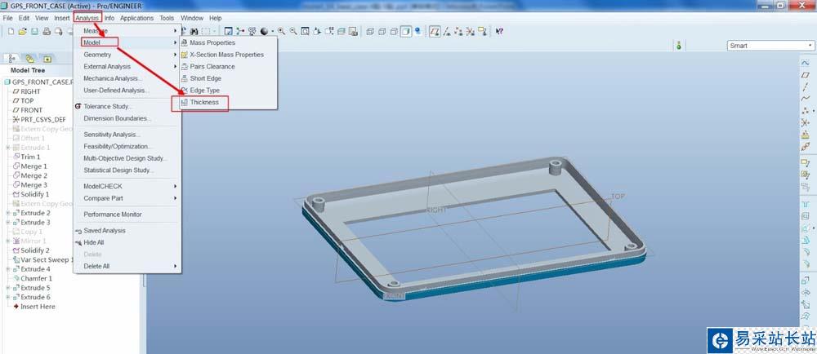Select the Hole tool in right toolbar
This screenshot has height=354, width=817.
click(805, 203)
